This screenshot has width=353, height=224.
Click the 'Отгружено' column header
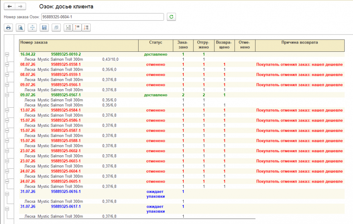click(x=203, y=46)
